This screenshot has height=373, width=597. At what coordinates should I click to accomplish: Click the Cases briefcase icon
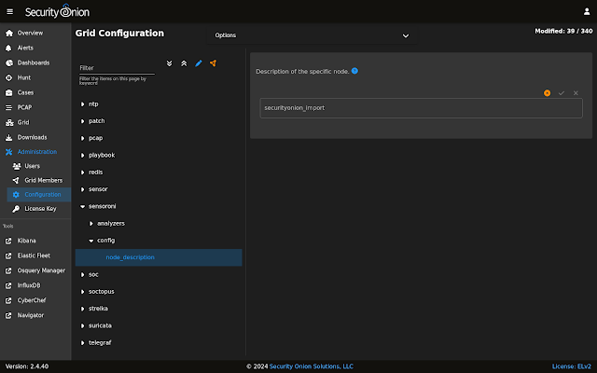click(x=8, y=92)
